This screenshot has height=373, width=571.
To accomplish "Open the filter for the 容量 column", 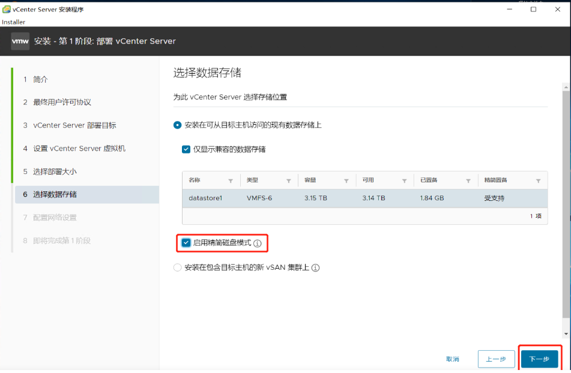I will coord(346,181).
